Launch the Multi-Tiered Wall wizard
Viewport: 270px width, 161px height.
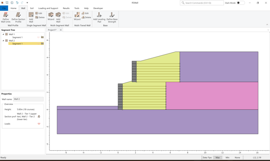click(x=77, y=16)
